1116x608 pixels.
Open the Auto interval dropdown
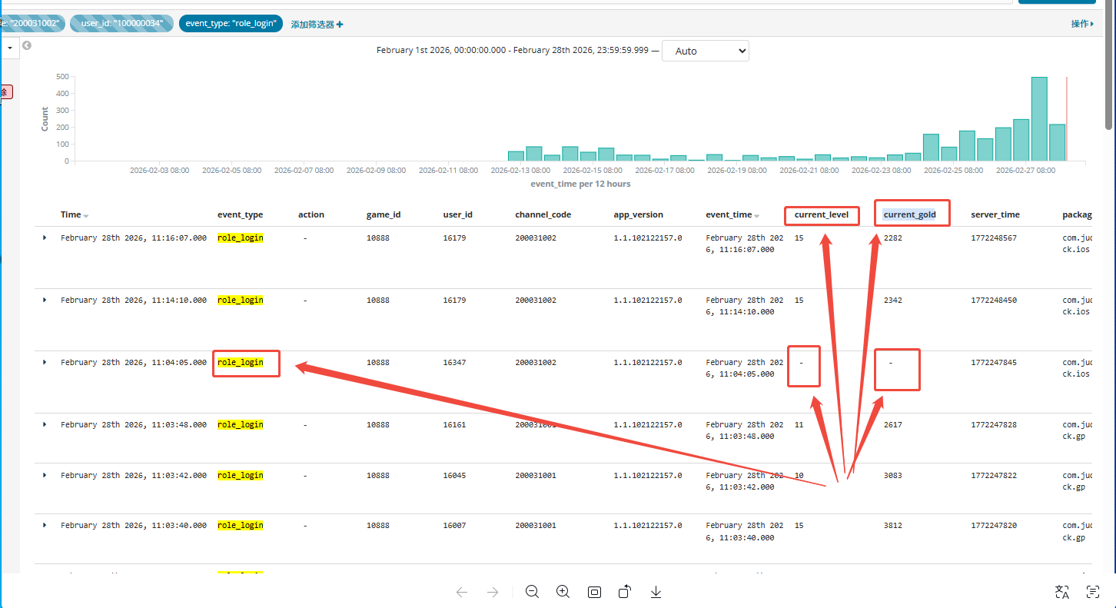coord(705,51)
